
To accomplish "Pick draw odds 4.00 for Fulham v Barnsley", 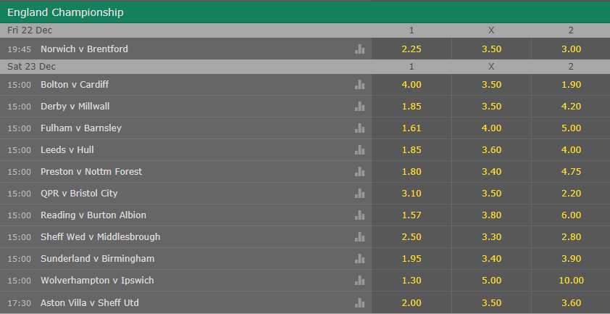I will [x=491, y=128].
